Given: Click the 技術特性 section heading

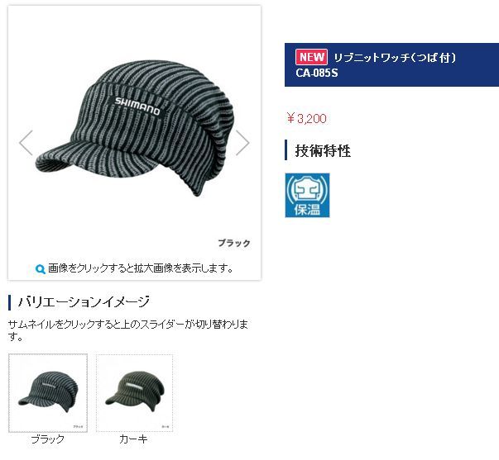Looking at the screenshot, I should tap(323, 150).
